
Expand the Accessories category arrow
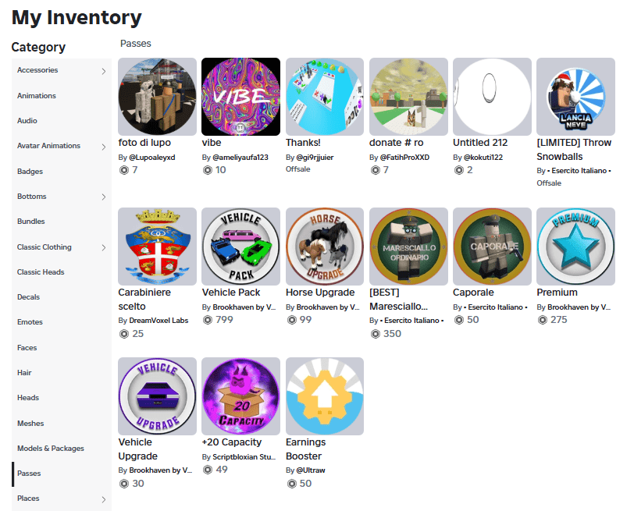104,71
